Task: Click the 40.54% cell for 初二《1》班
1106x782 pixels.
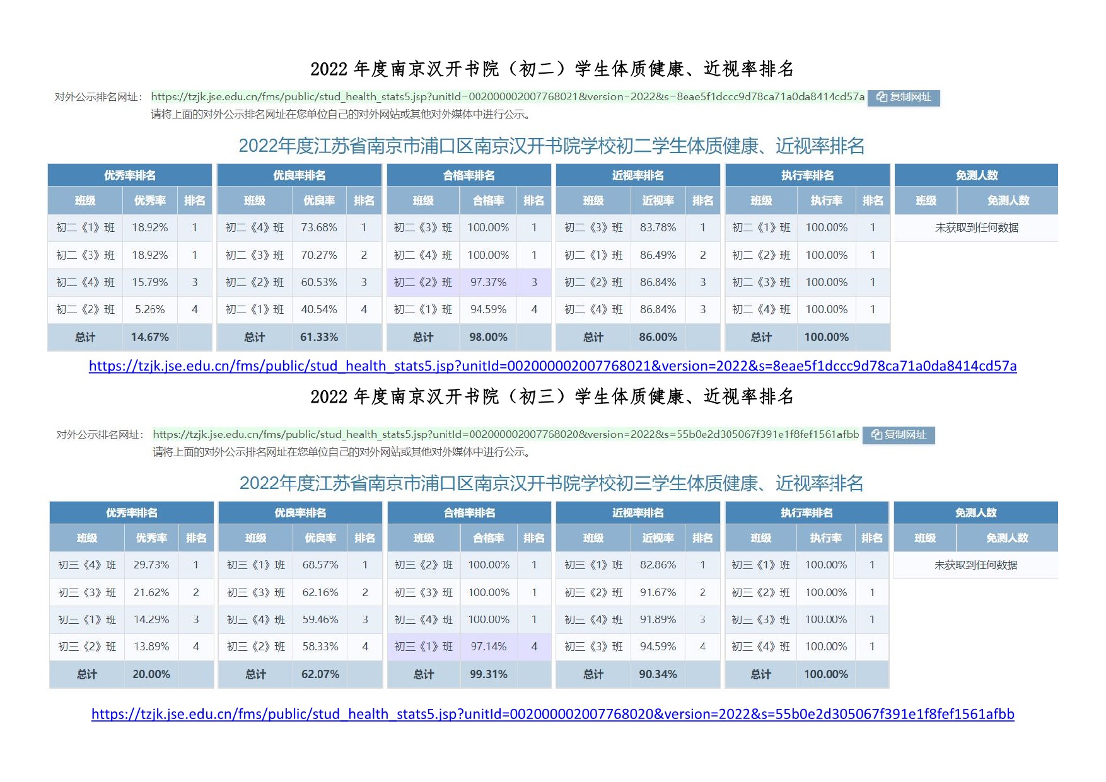Action: (319, 309)
